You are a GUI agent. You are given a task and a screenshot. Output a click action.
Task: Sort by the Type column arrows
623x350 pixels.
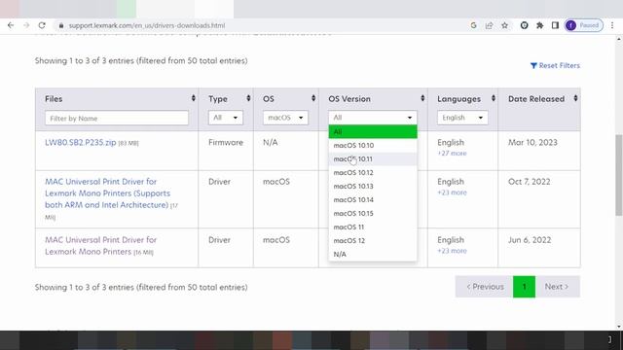pos(248,98)
